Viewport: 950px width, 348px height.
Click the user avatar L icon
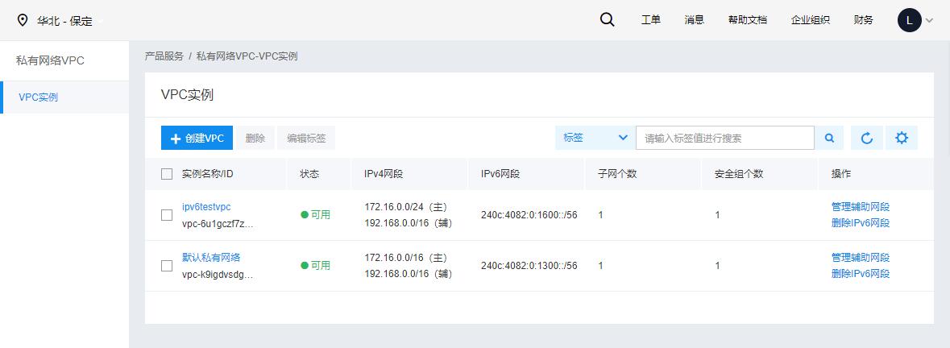[910, 21]
